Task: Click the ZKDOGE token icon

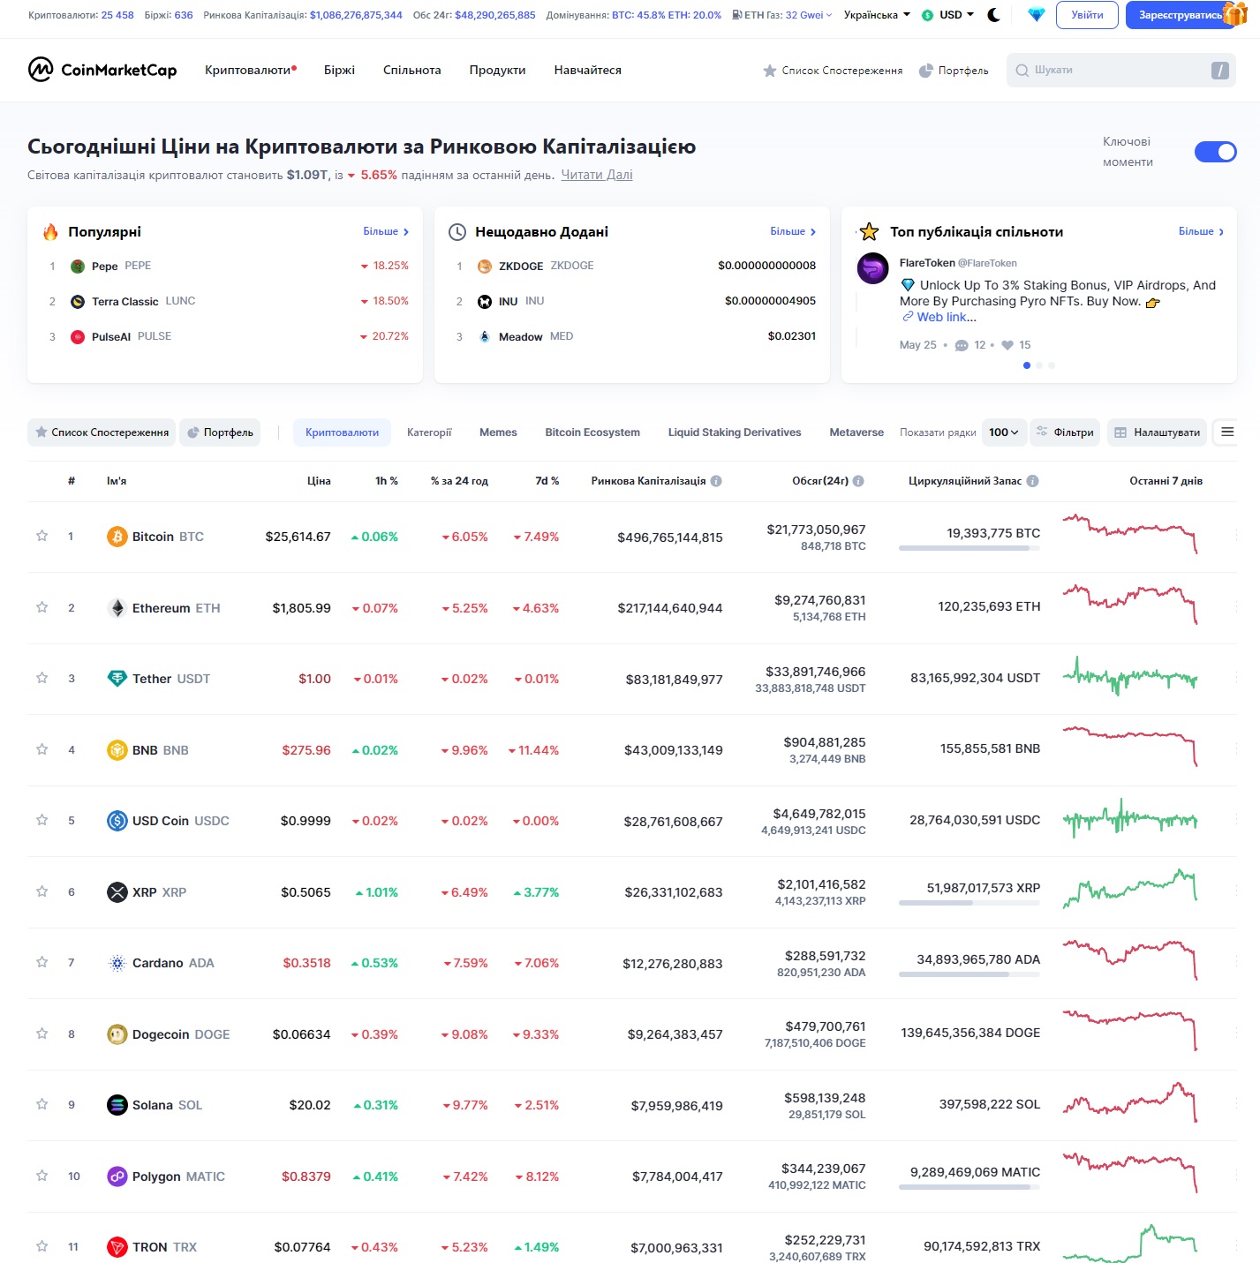Action: point(485,267)
